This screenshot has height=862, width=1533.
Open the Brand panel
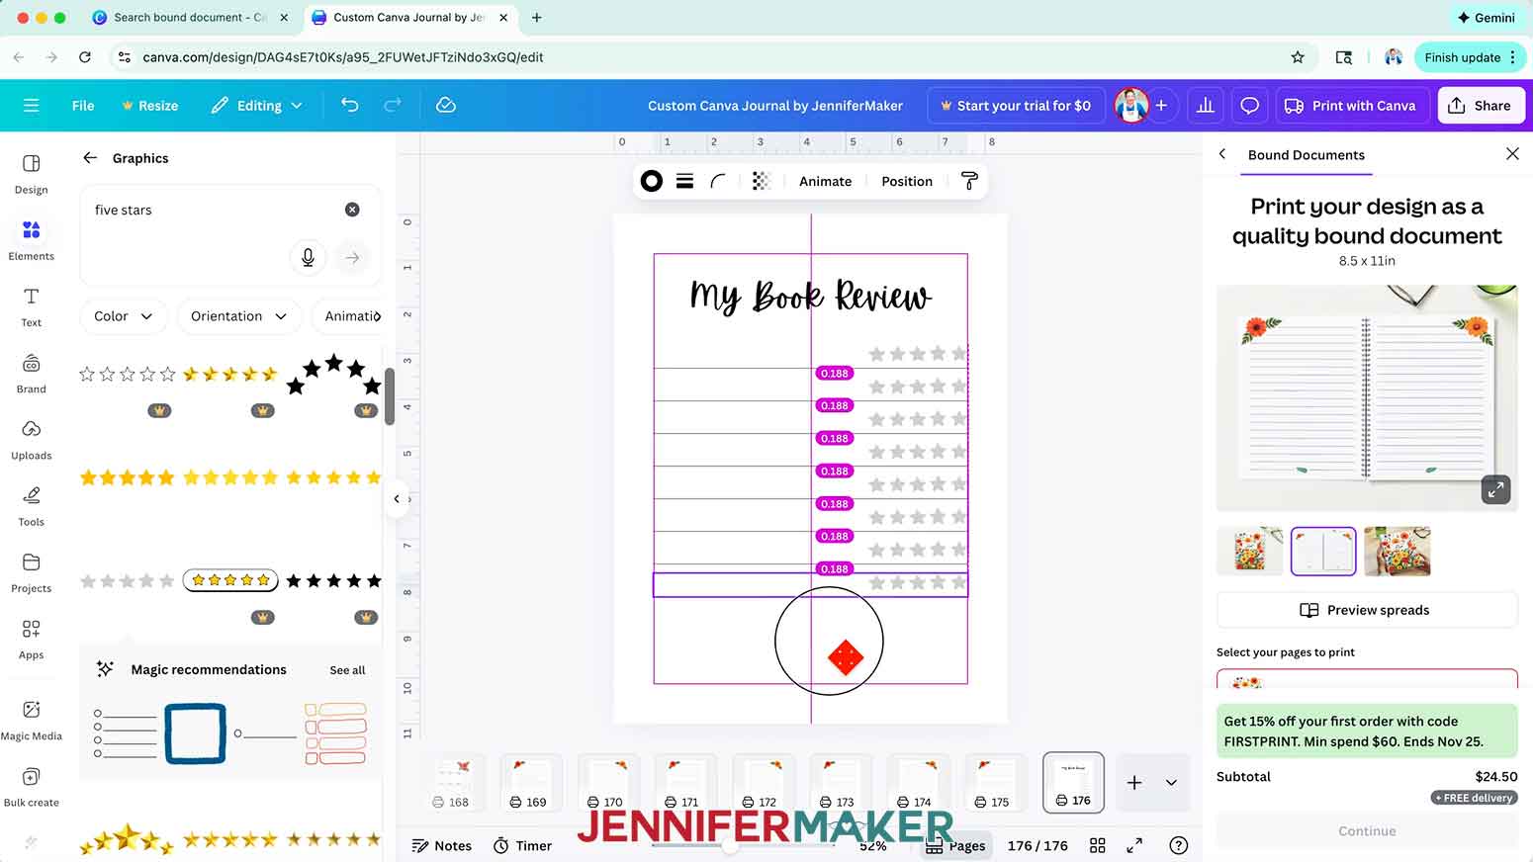coord(31,373)
